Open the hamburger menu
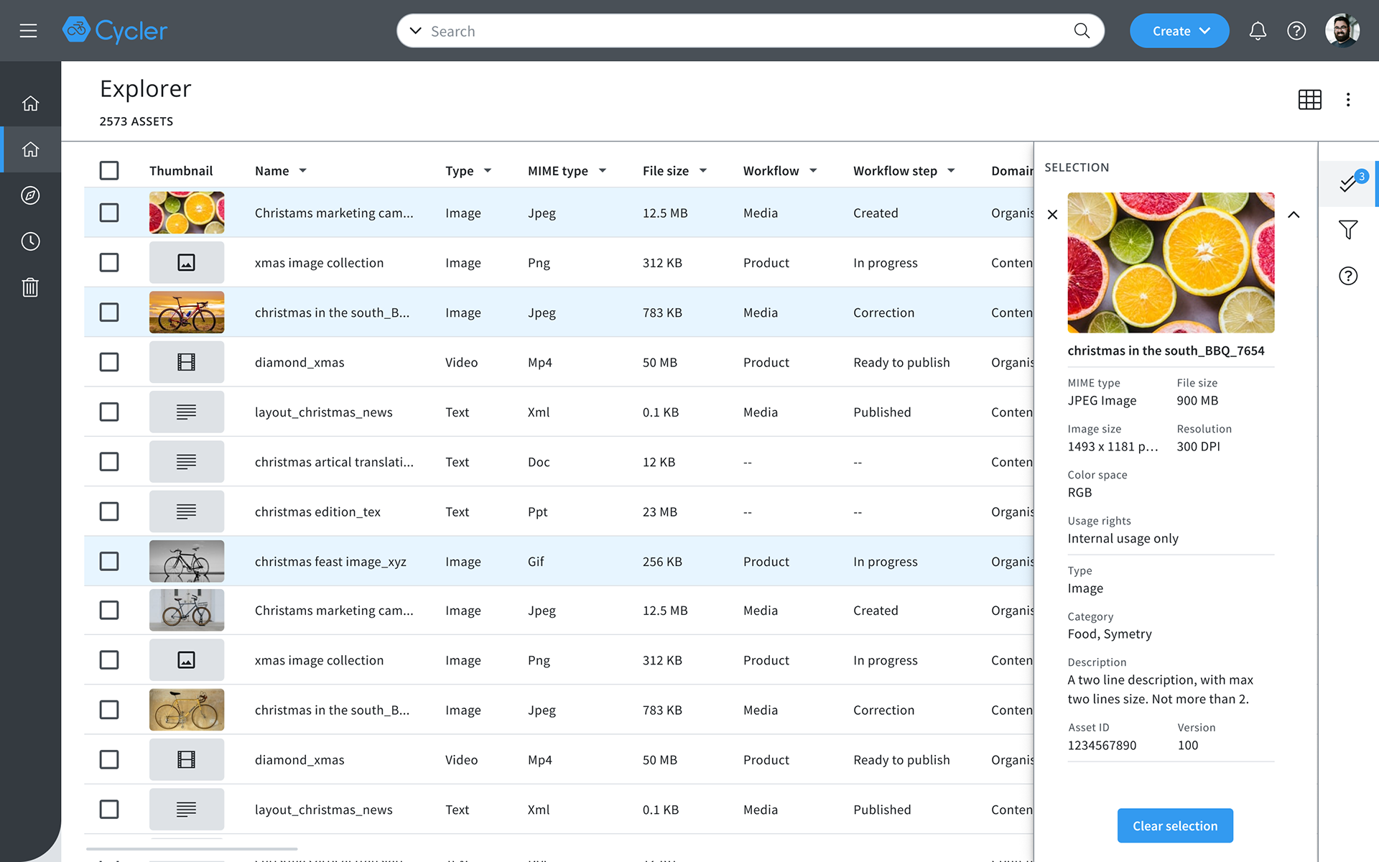This screenshot has height=862, width=1379. pyautogui.click(x=28, y=30)
